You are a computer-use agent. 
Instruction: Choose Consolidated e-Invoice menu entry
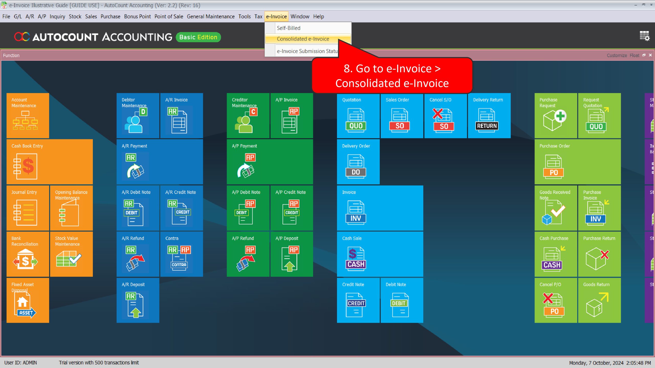pos(308,39)
